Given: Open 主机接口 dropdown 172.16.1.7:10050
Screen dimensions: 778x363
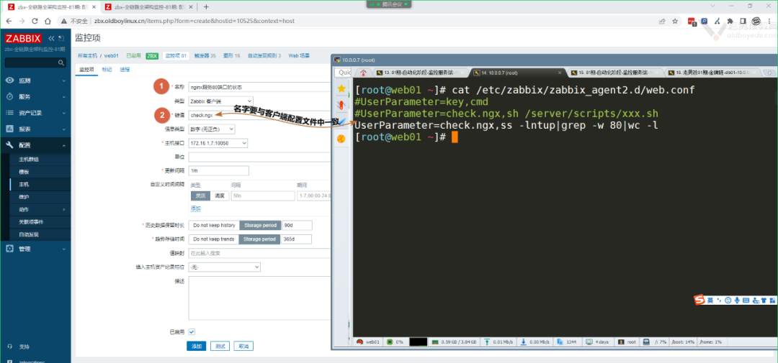Looking at the screenshot, I should pos(218,142).
